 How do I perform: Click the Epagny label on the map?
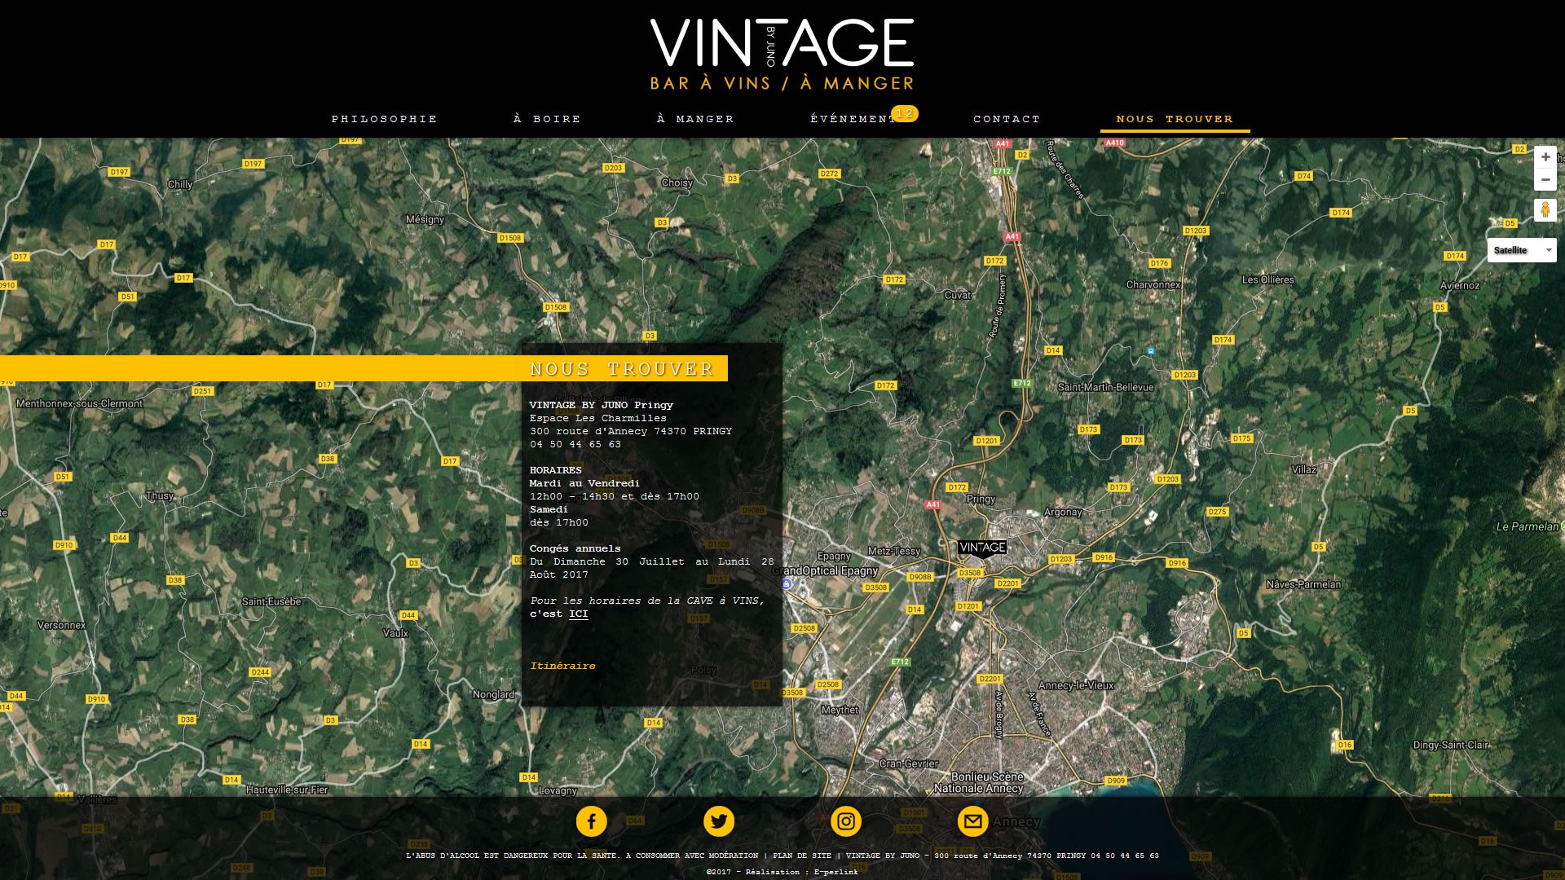click(834, 556)
